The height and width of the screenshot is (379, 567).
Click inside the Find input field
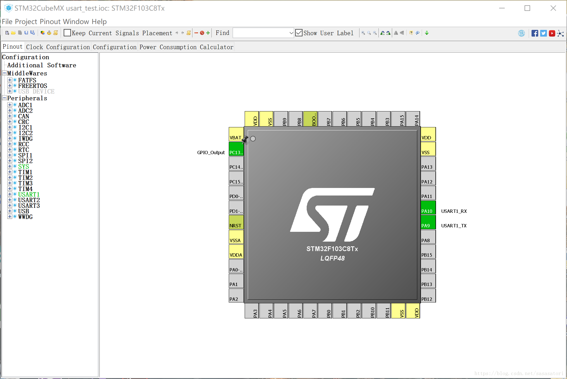(x=261, y=33)
